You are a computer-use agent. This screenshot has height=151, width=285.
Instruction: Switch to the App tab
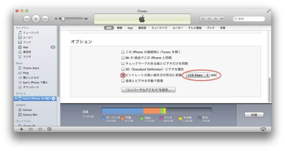(130, 28)
